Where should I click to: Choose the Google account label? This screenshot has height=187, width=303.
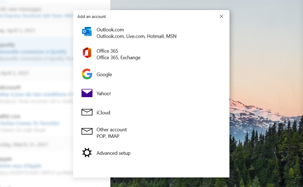[104, 74]
